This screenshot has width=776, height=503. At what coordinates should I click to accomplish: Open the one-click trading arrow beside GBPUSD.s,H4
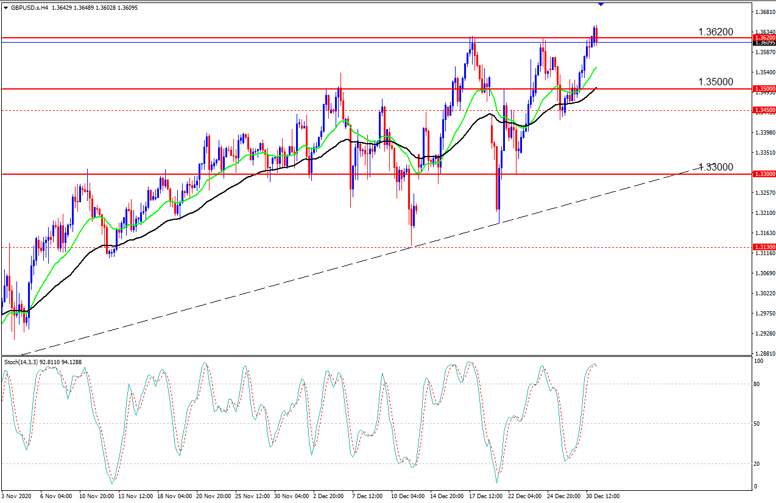click(x=5, y=7)
